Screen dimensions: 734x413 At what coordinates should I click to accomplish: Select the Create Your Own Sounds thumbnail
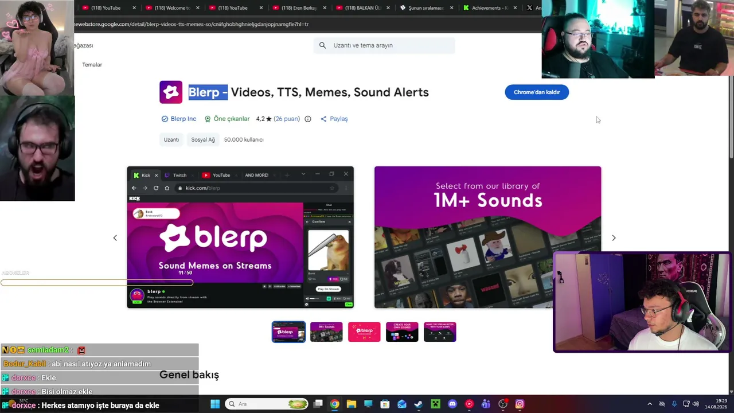pyautogui.click(x=402, y=332)
